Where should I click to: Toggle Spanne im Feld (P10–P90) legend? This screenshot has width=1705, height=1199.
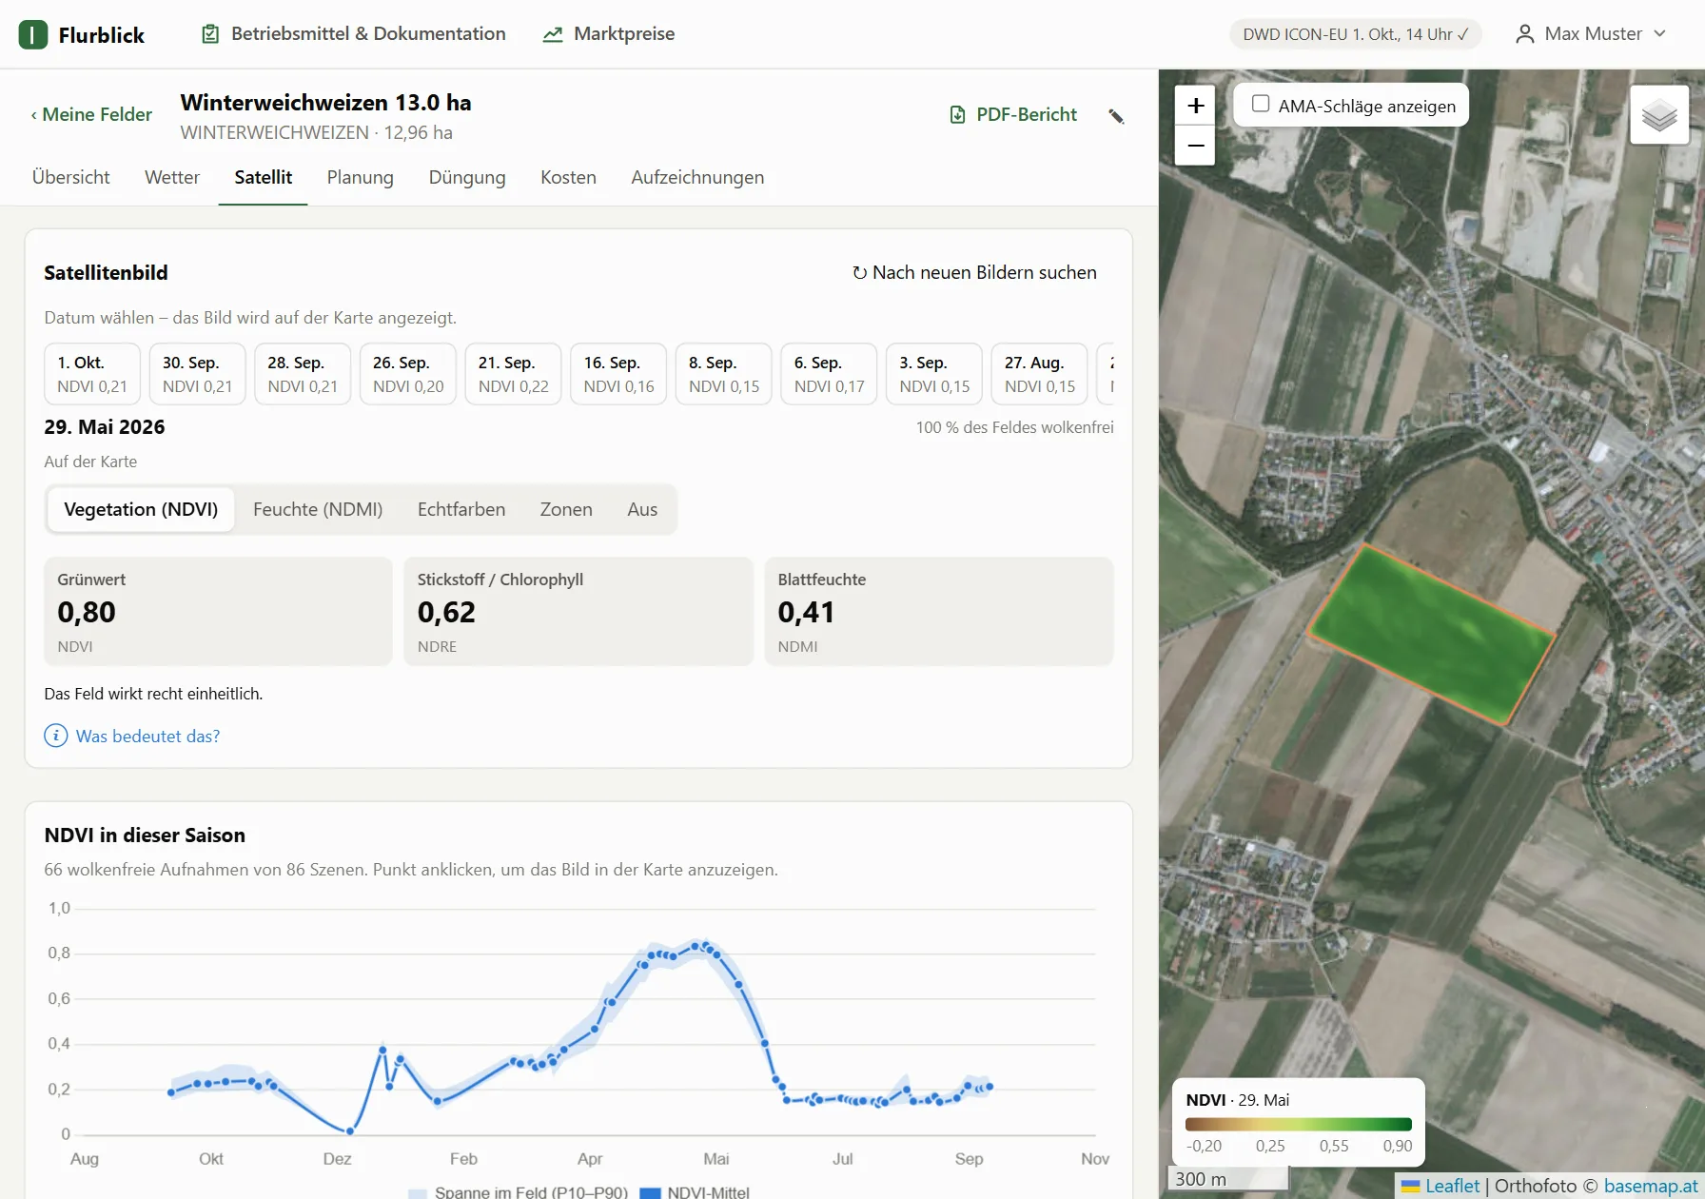(x=519, y=1192)
